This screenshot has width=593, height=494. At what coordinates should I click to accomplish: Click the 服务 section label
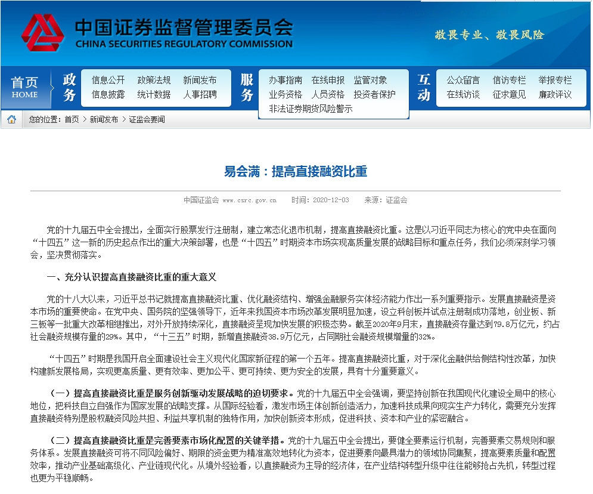tap(247, 88)
